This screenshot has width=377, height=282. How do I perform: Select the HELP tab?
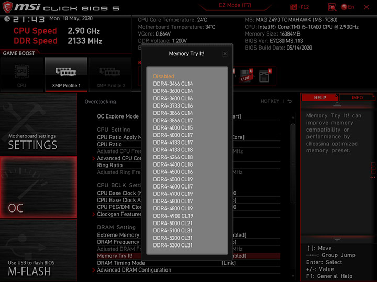point(320,97)
